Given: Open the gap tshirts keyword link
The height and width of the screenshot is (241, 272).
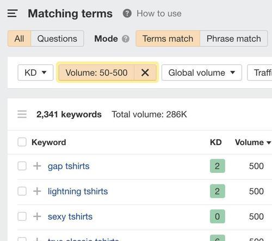Looking at the screenshot, I should pyautogui.click(x=69, y=166).
